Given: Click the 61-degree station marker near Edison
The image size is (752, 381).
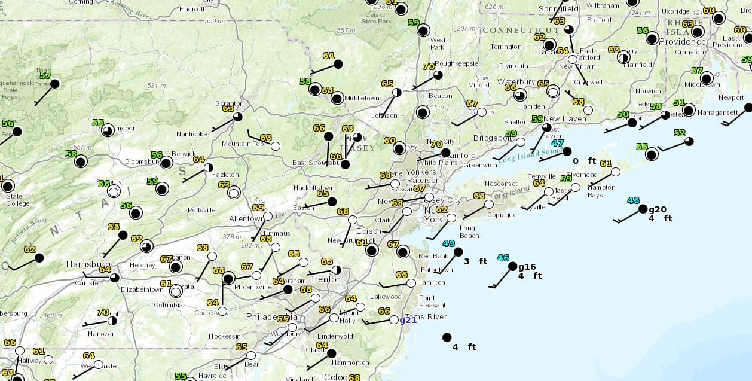Looking at the screenshot, I should pyautogui.click(x=372, y=251).
